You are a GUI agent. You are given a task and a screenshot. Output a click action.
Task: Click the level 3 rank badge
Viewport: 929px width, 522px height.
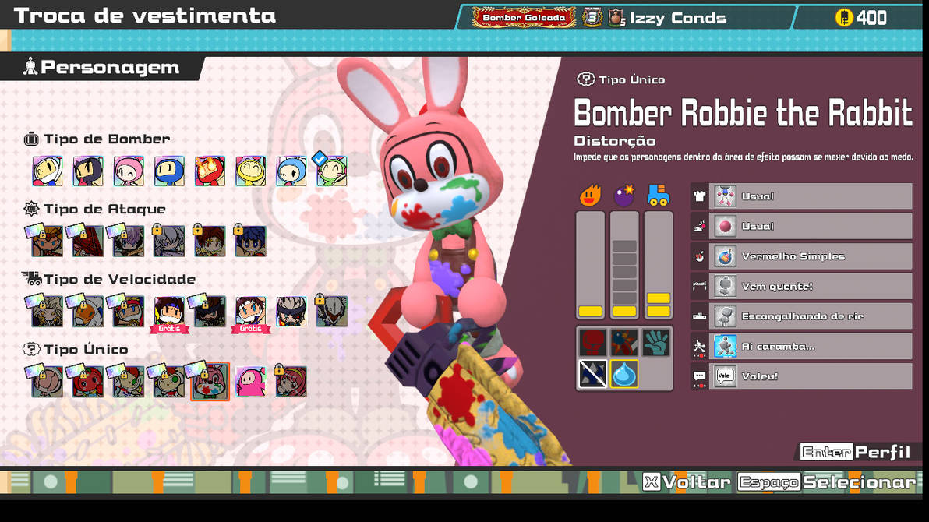pos(592,18)
